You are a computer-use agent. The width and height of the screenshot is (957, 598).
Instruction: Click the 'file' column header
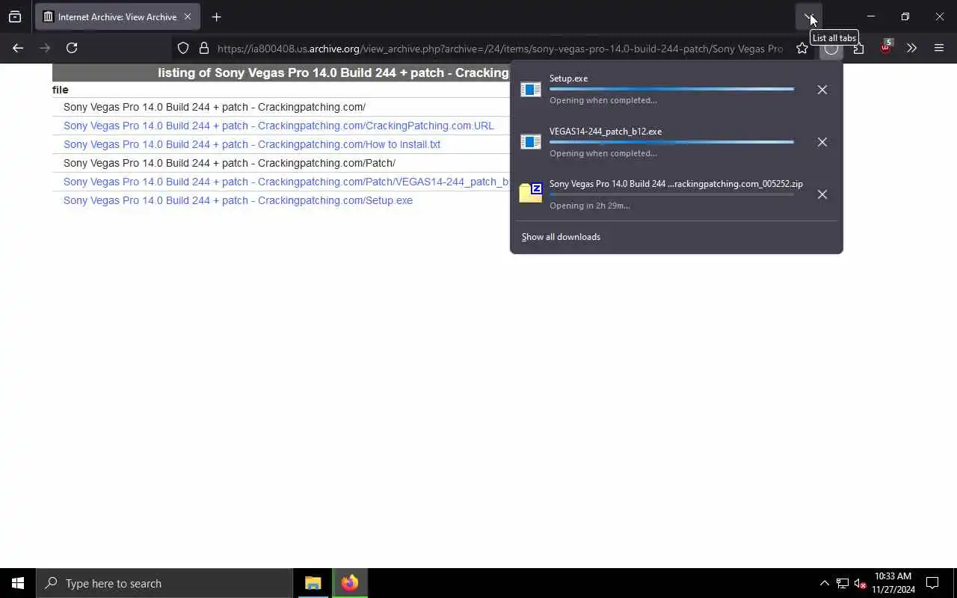click(x=60, y=90)
